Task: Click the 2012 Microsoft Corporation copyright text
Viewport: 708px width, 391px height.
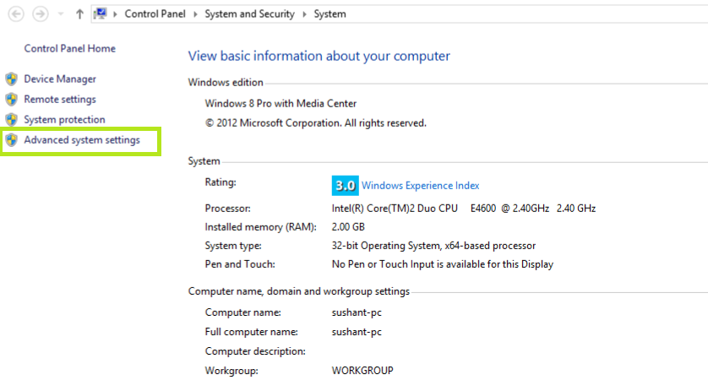Action: (x=316, y=122)
